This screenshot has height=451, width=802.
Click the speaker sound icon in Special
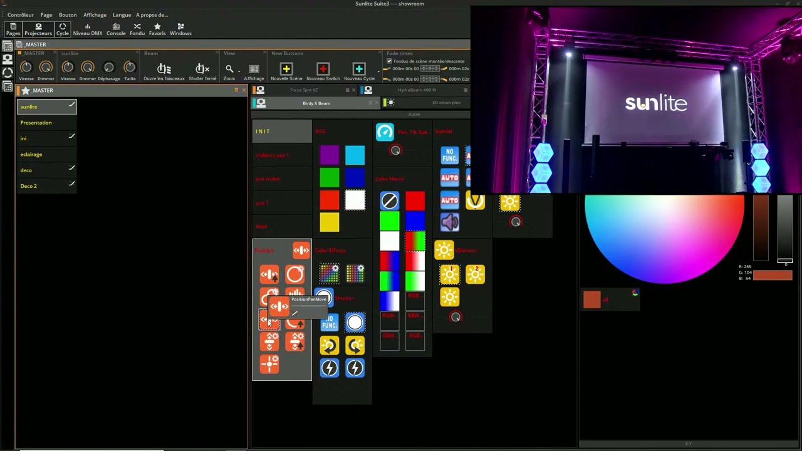click(449, 222)
